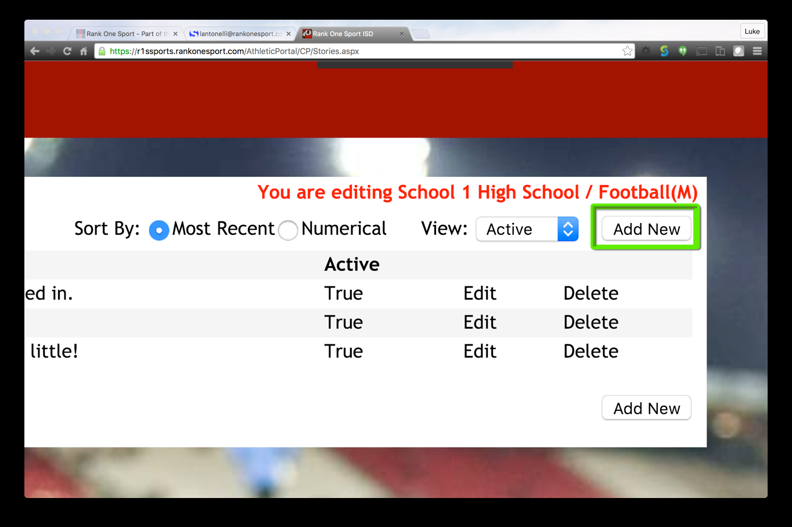Bookmark page with the star icon

627,51
